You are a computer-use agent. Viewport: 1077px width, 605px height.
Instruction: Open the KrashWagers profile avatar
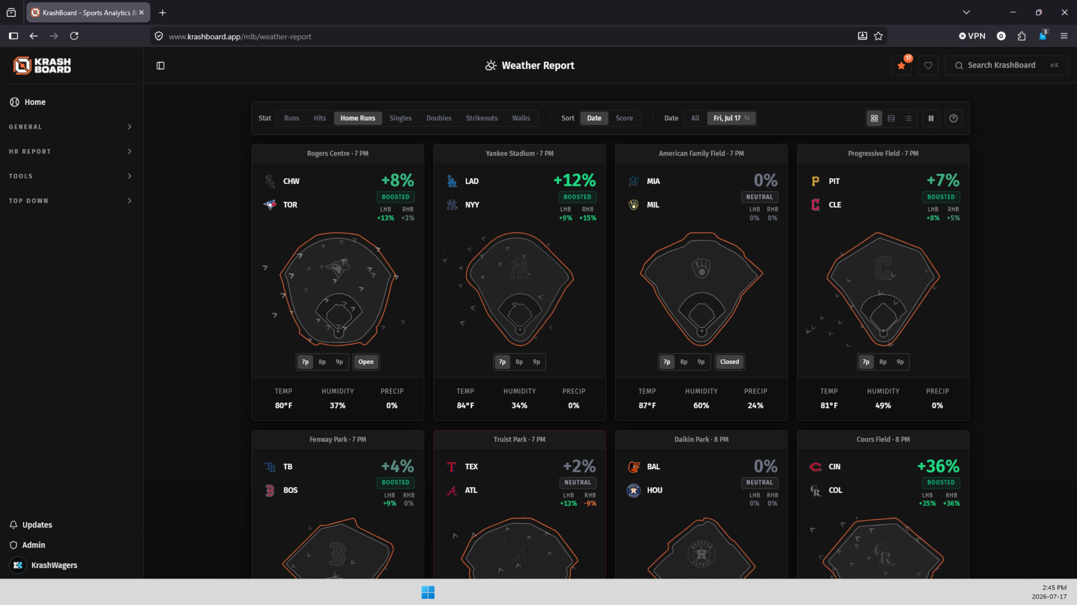pos(18,565)
